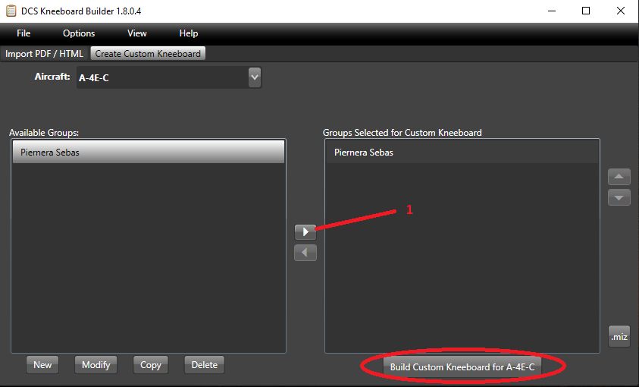Image resolution: width=639 pixels, height=387 pixels.
Task: Create a New group
Action: click(42, 365)
